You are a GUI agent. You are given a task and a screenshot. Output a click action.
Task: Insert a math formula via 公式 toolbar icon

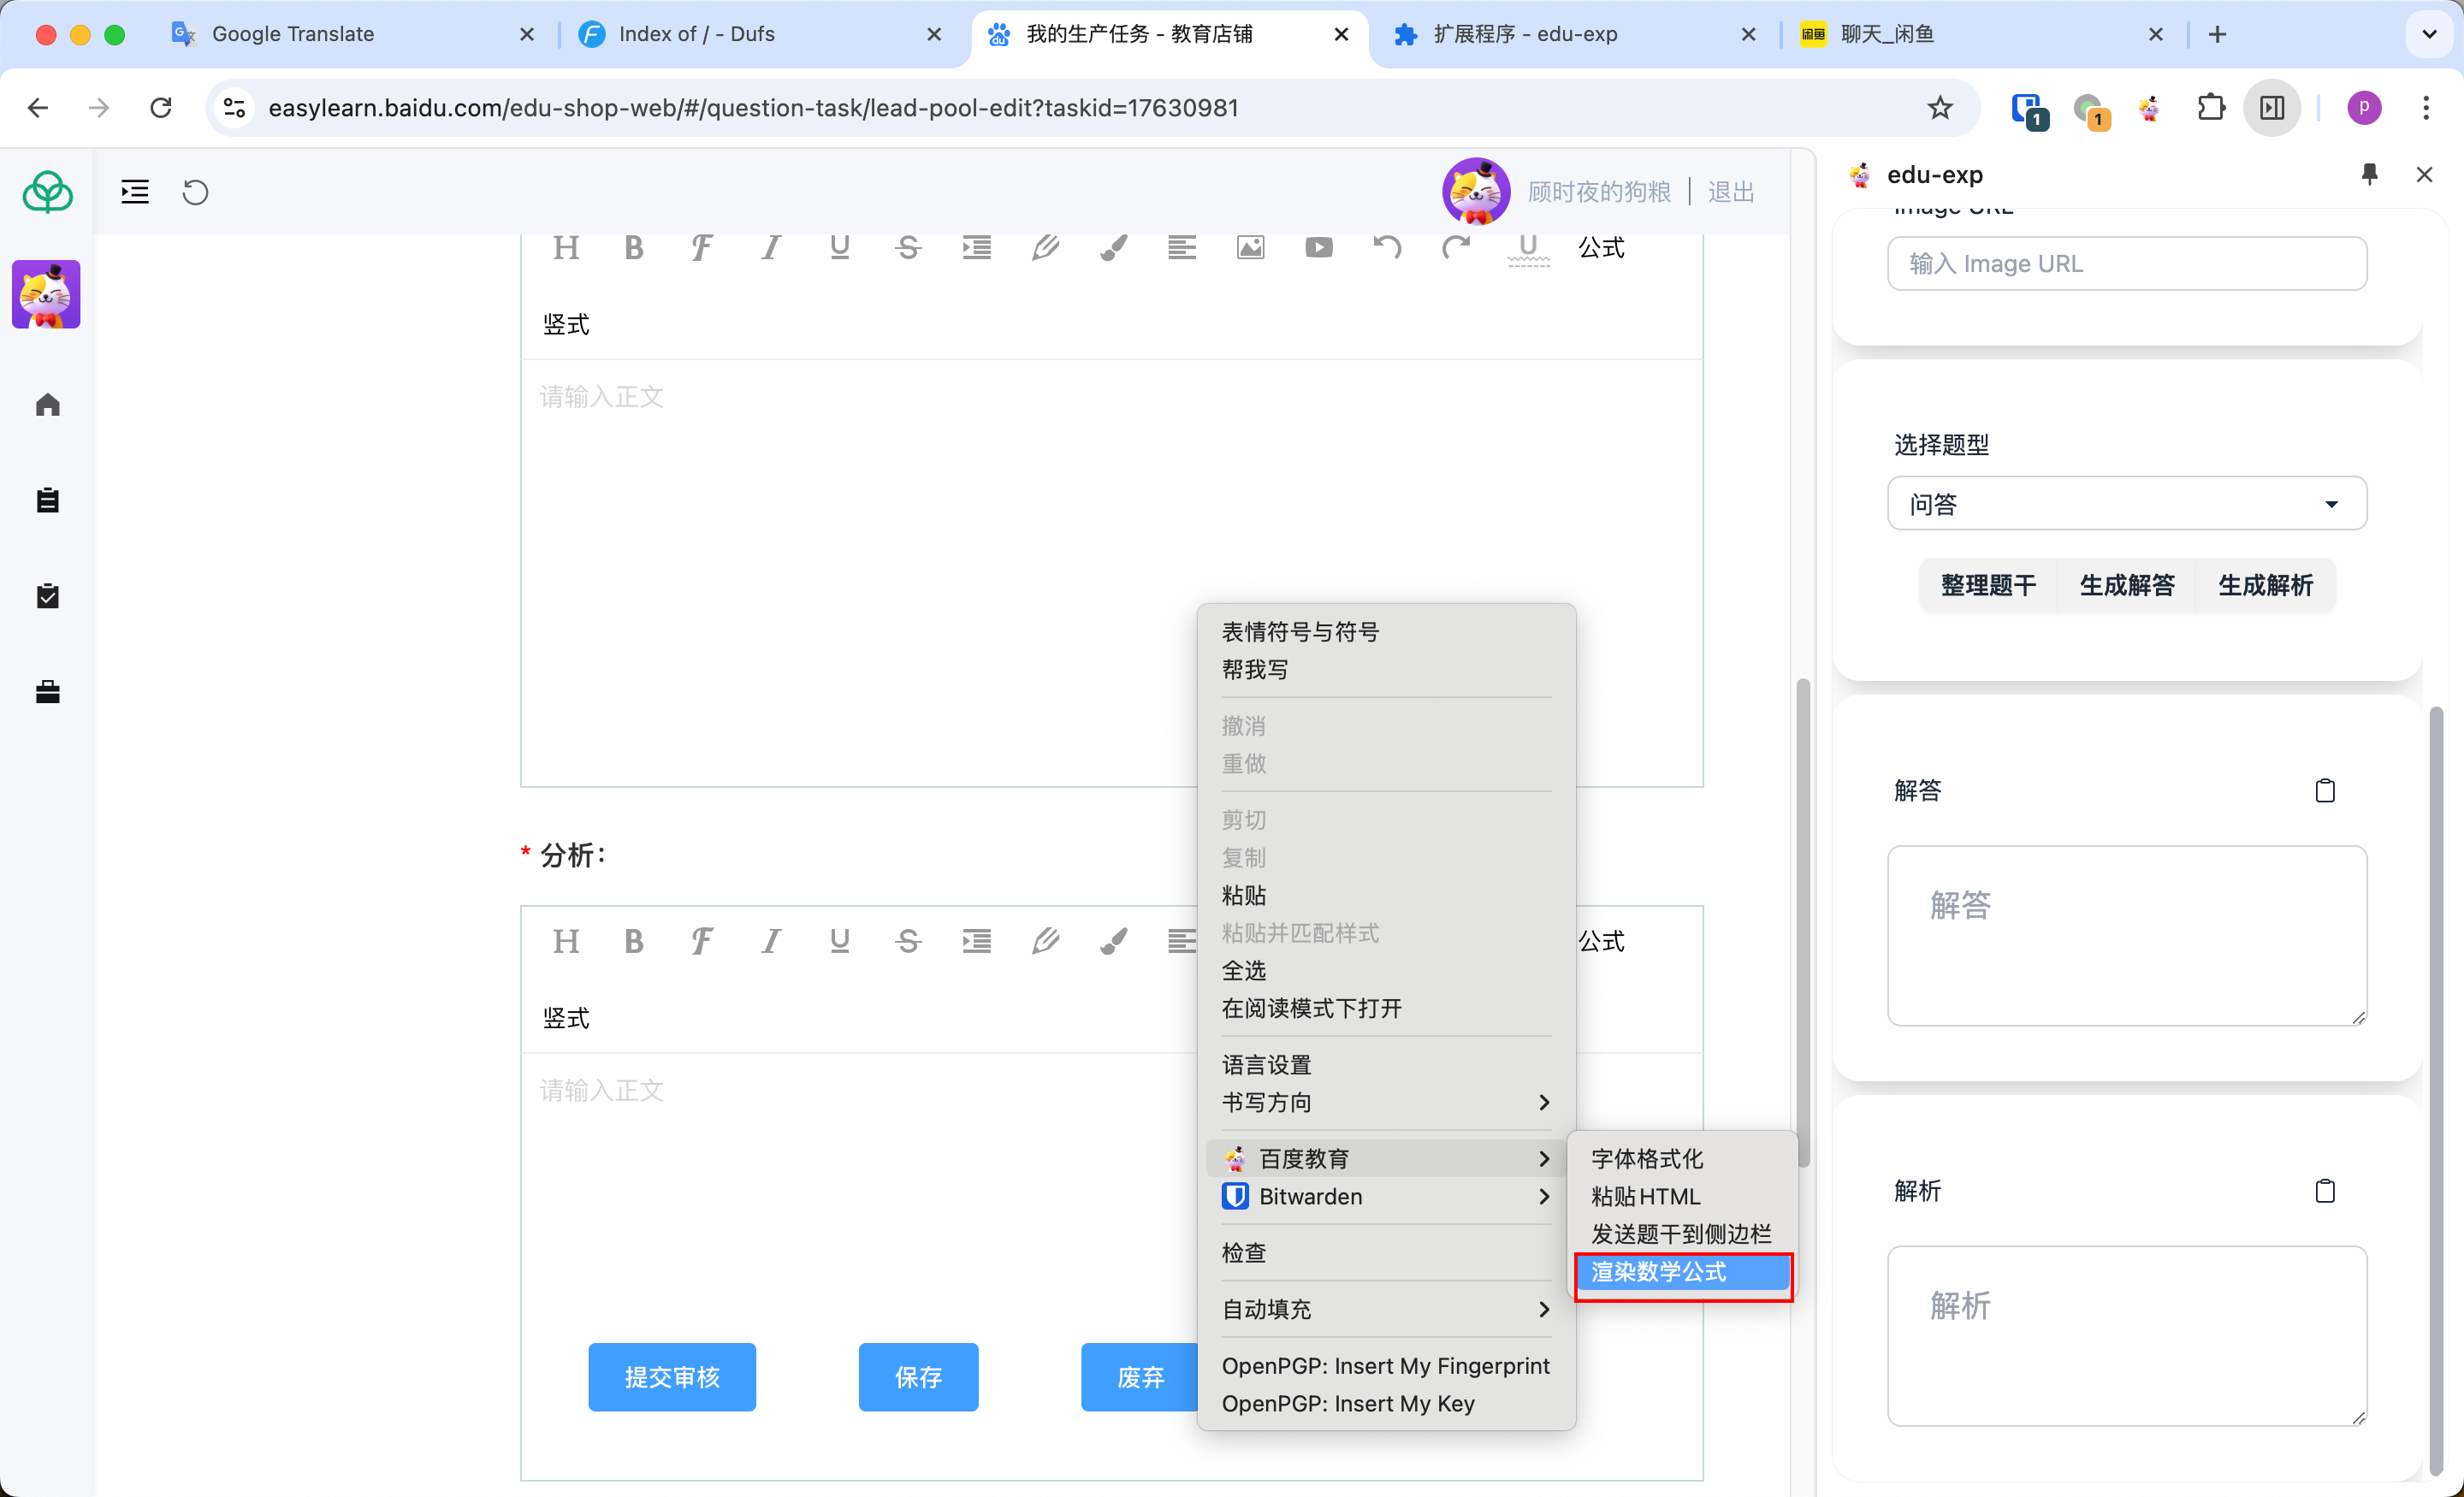click(1600, 248)
